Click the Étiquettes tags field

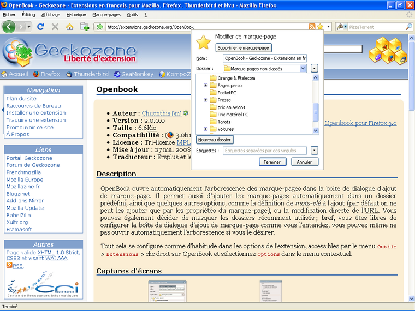click(265, 151)
